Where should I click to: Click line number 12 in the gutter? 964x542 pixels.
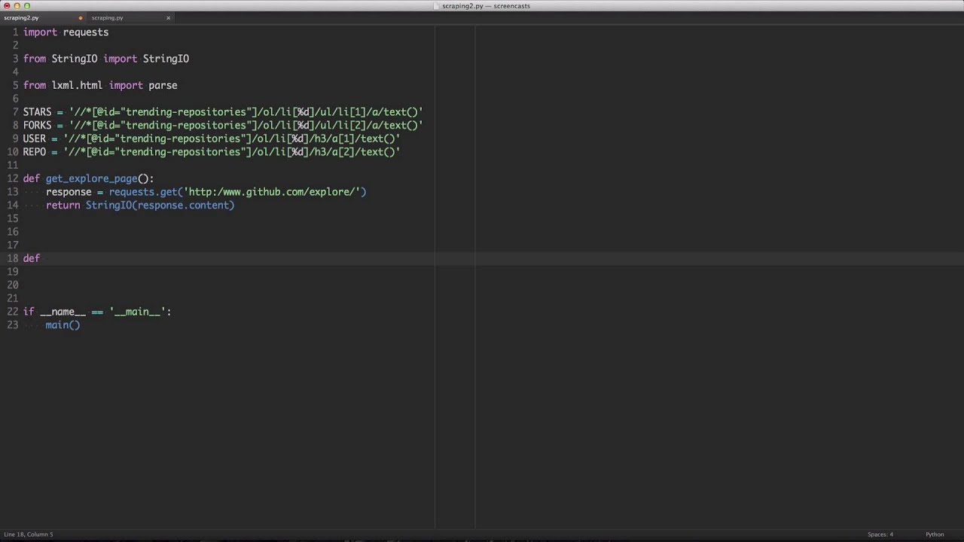click(12, 179)
